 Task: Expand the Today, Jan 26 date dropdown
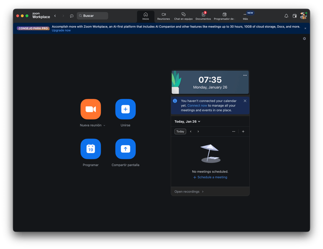click(x=187, y=122)
